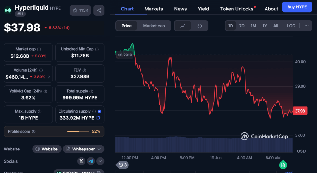Switch to line chart view

[x=183, y=26]
